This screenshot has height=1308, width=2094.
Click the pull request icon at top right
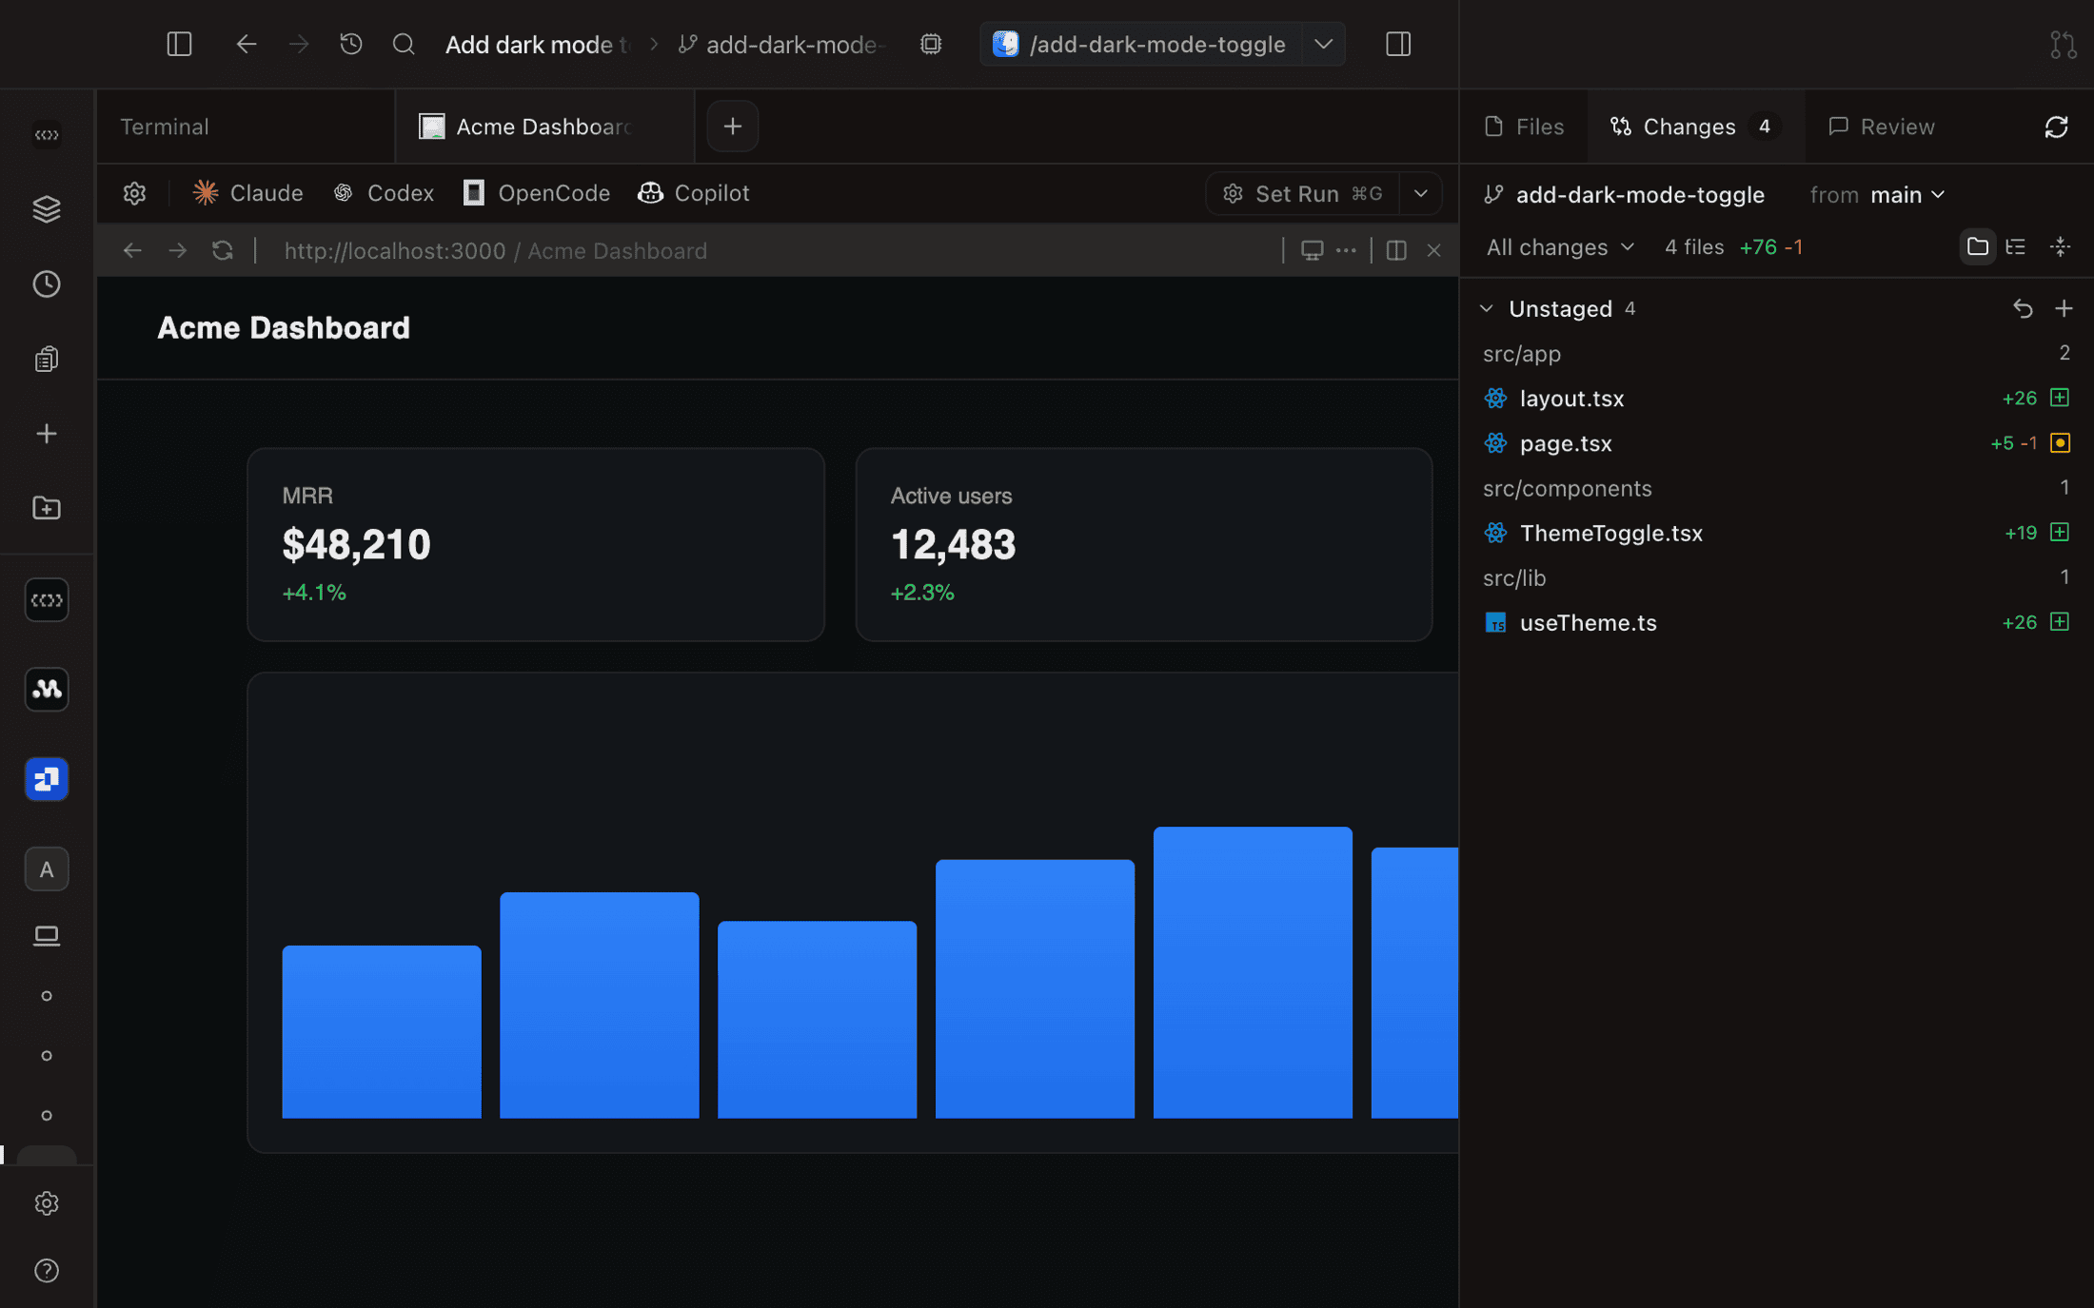pyautogui.click(x=2063, y=44)
